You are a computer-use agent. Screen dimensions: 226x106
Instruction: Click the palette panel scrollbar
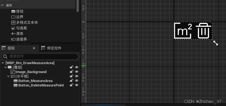(x=78, y=6)
